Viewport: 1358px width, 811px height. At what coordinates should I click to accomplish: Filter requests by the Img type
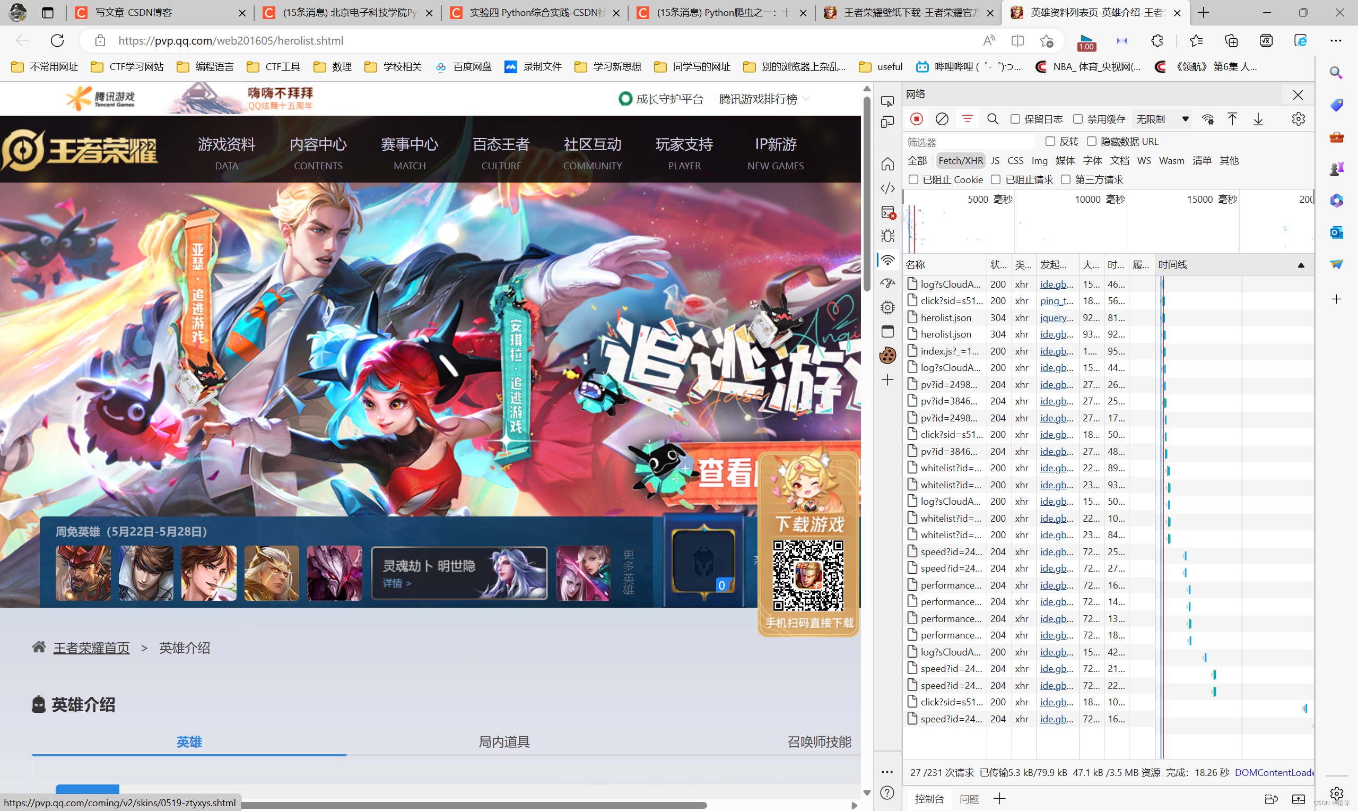[1039, 160]
